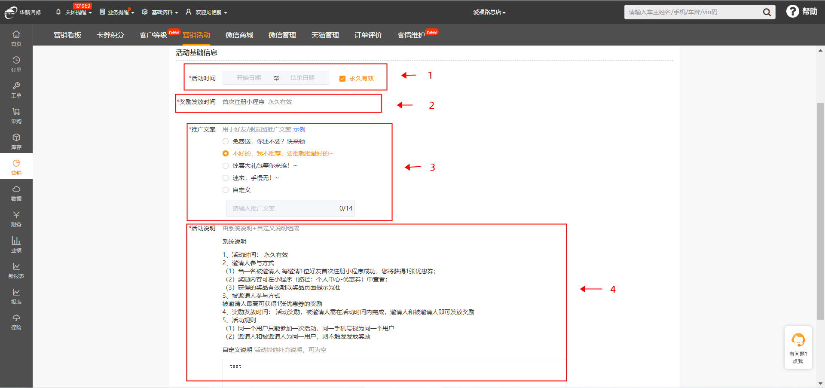Screen dimensions: 825x388
Task: Open the 新报表 new reports sidebar icon
Action: click(16, 270)
